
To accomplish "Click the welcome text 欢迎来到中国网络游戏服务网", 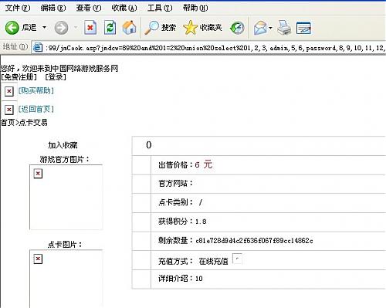I will [x=70, y=69].
